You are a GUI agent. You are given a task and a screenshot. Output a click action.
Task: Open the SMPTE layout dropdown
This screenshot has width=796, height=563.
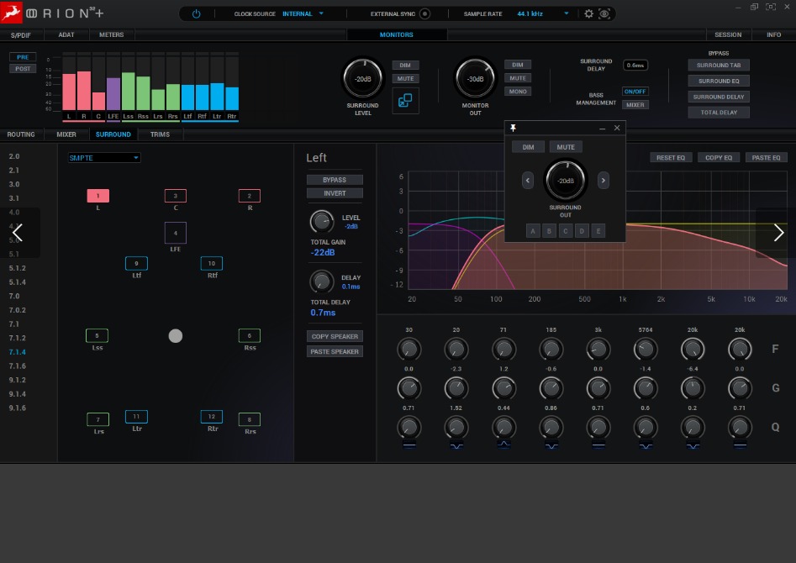[104, 157]
